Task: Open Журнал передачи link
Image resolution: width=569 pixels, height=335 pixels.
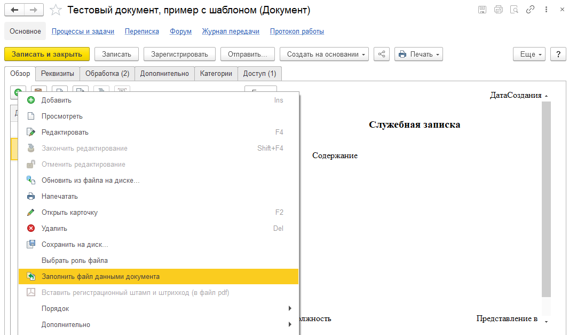Action: pyautogui.click(x=231, y=31)
